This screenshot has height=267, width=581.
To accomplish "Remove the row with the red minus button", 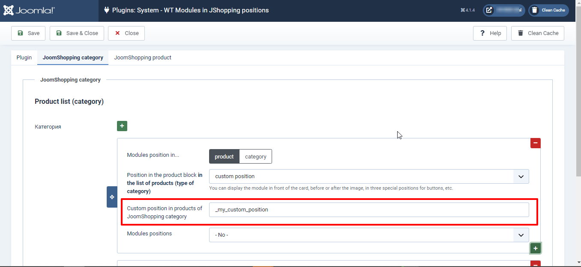I will 535,143.
